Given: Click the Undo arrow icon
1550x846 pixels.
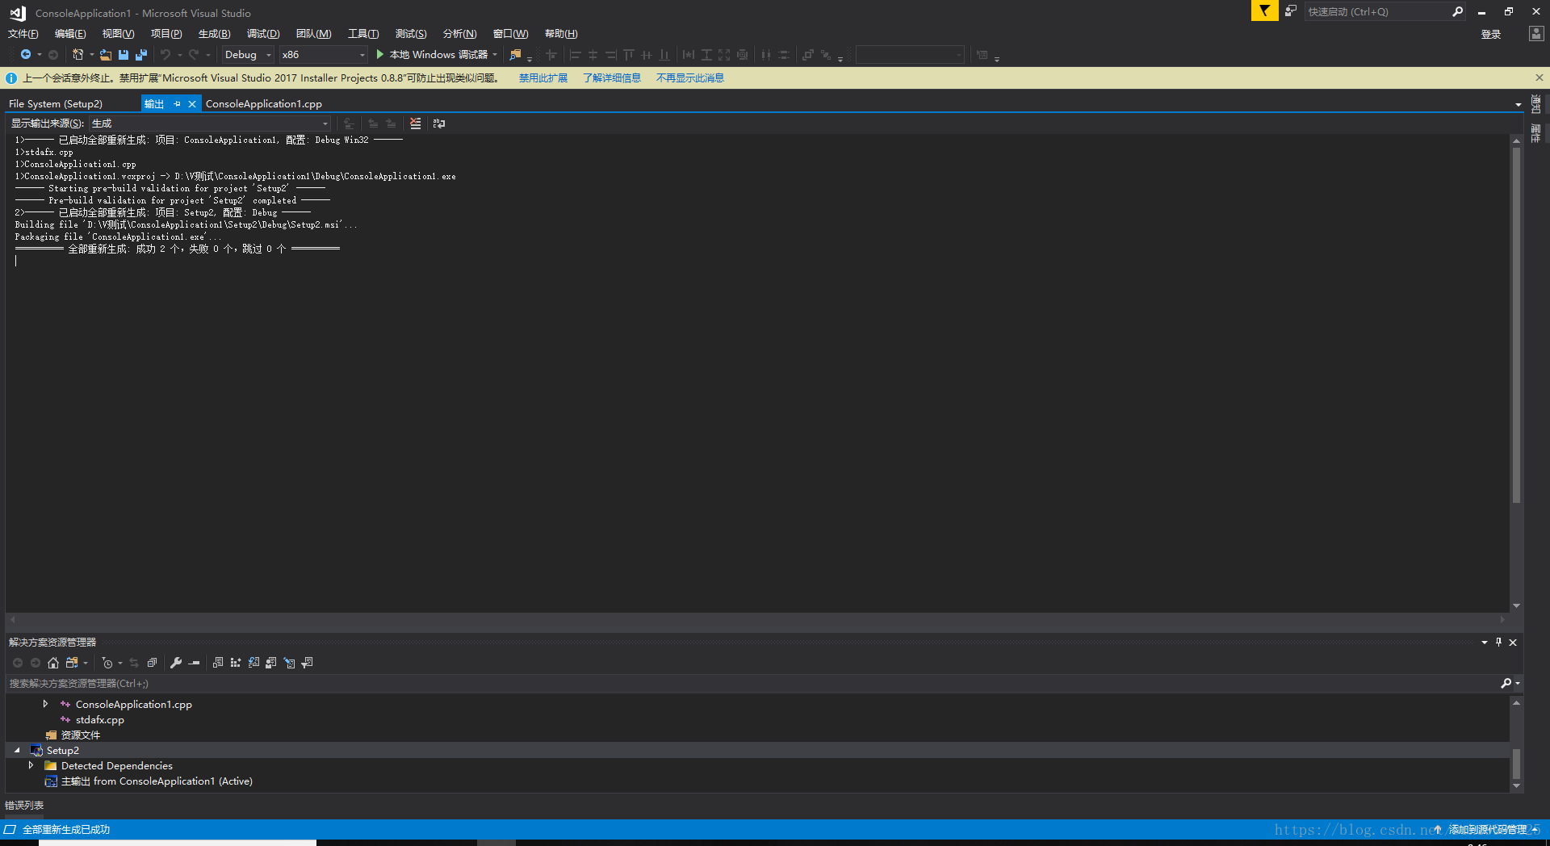Looking at the screenshot, I should [x=165, y=55].
